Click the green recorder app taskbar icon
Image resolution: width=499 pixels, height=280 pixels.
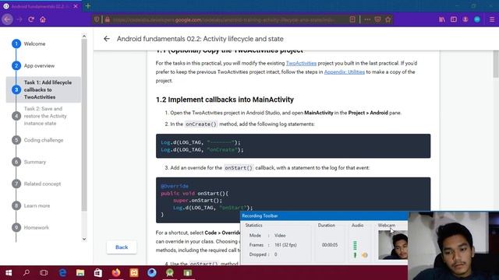[x=187, y=273]
